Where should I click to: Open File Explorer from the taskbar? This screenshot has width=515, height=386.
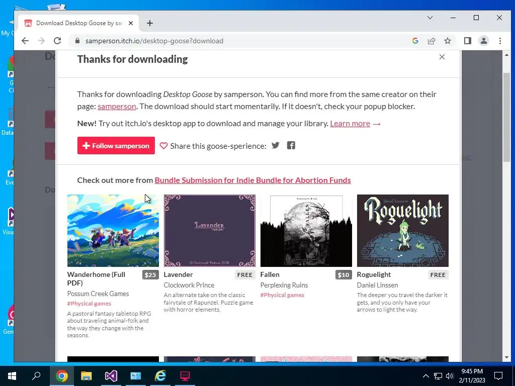click(87, 376)
